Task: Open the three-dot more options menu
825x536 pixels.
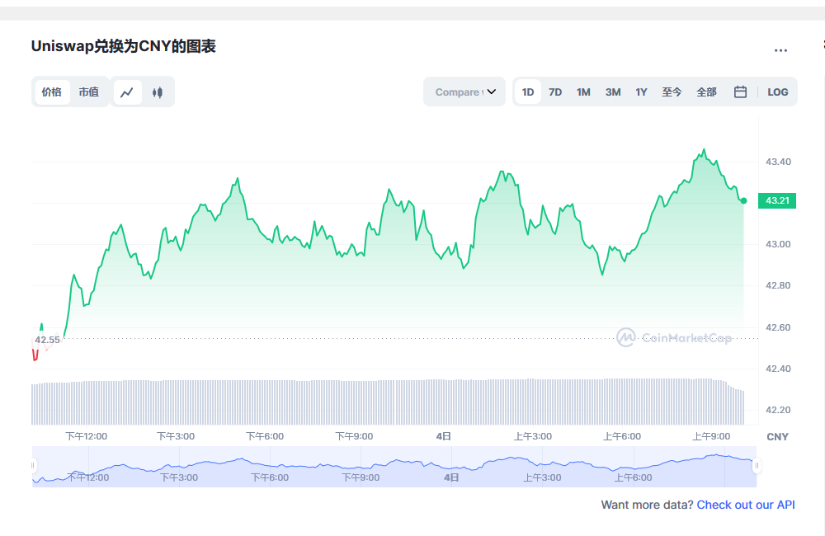Action: point(780,50)
